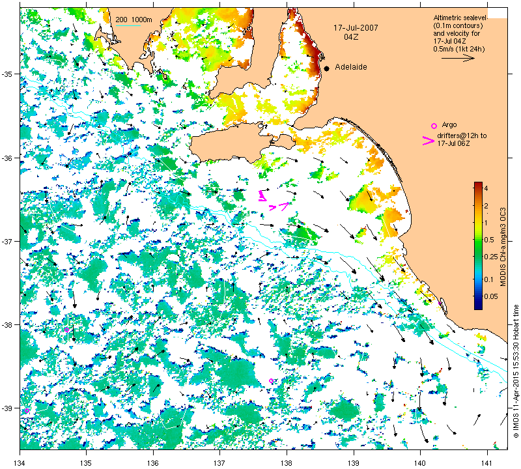
Task: Click the 'Altimetric sealevel' legend heading
Action: 460,18
